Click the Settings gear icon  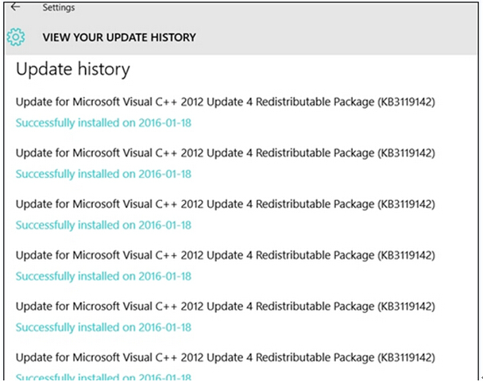pos(16,37)
